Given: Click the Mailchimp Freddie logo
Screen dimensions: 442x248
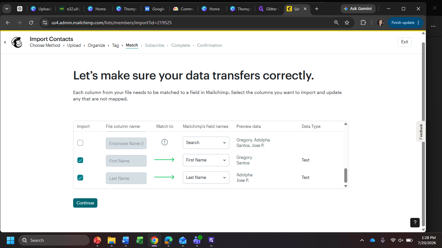Looking at the screenshot, I should coord(17,42).
